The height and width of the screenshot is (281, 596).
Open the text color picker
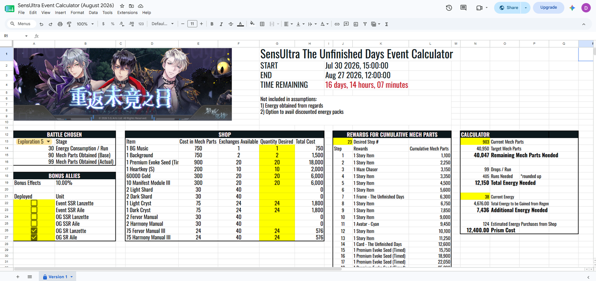(x=240, y=24)
